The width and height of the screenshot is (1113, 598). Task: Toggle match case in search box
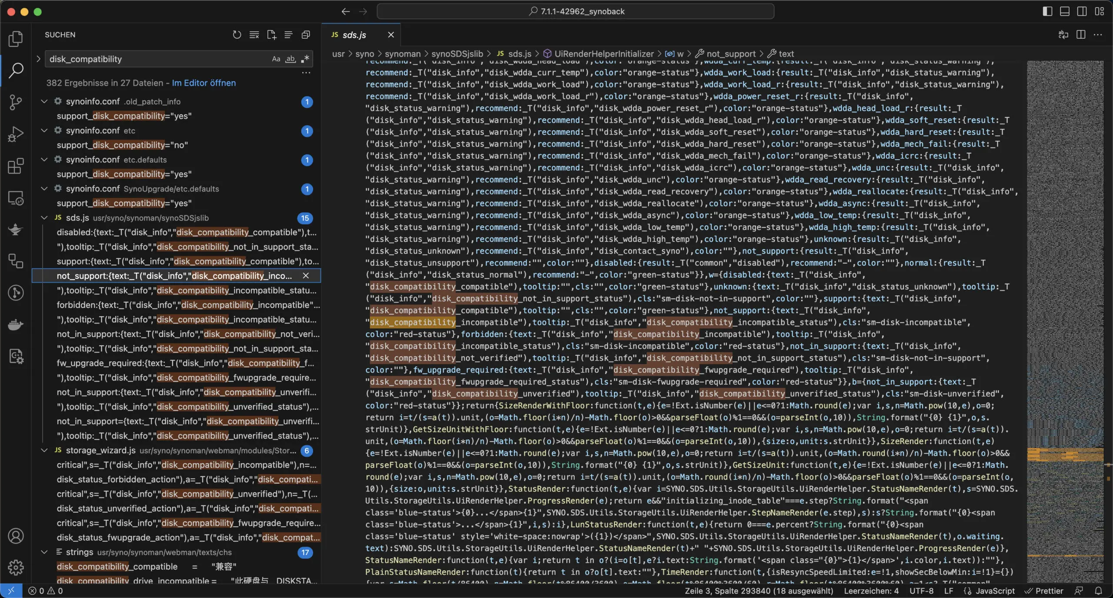pos(276,59)
